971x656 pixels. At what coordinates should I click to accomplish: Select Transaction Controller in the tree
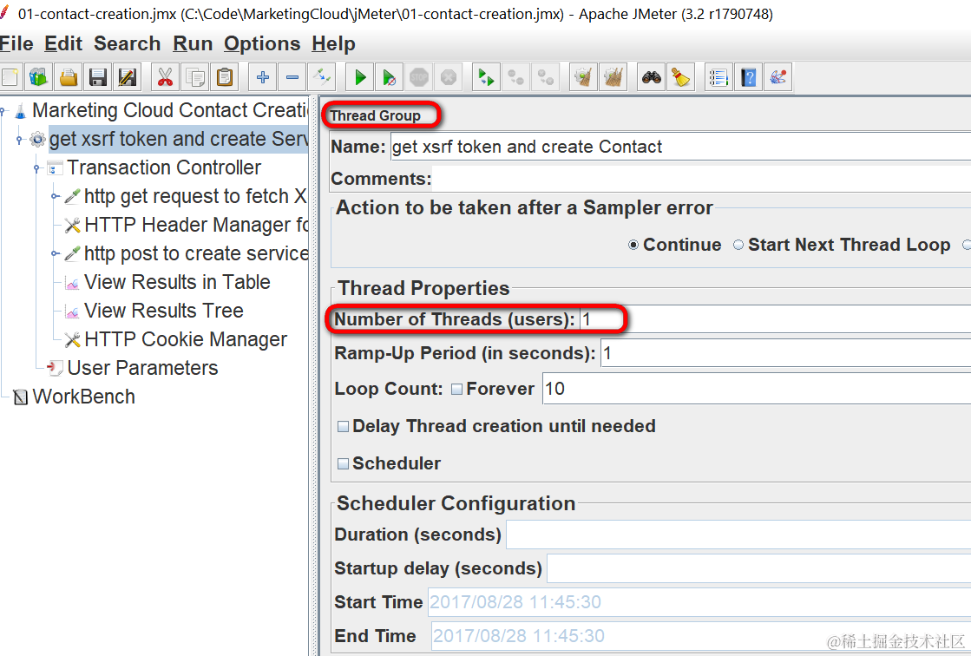pos(163,167)
